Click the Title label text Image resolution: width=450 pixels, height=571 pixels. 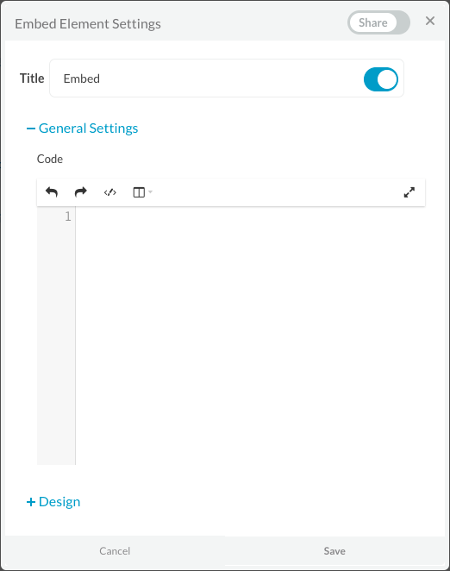32,78
